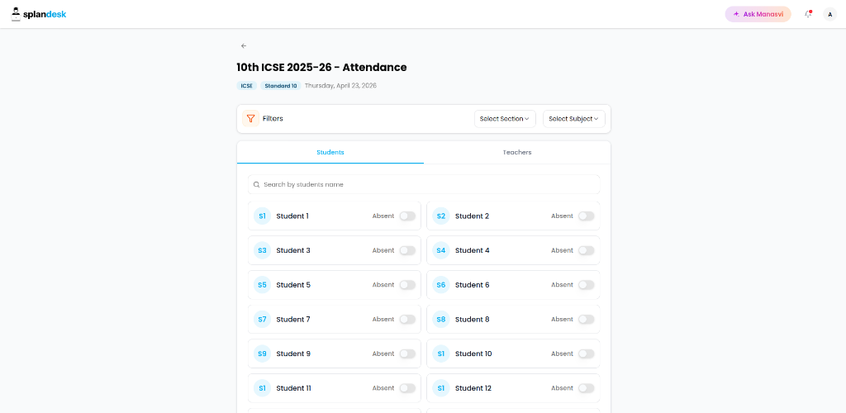This screenshot has height=413, width=846.
Task: Click the Absent label for Student 8
Action: coord(562,320)
